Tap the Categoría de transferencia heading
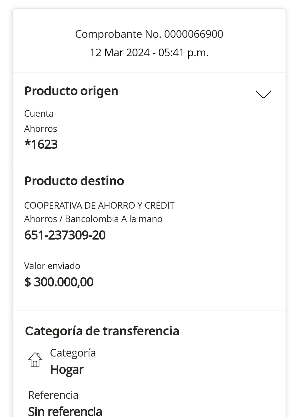The image size is (298, 417). tap(102, 331)
